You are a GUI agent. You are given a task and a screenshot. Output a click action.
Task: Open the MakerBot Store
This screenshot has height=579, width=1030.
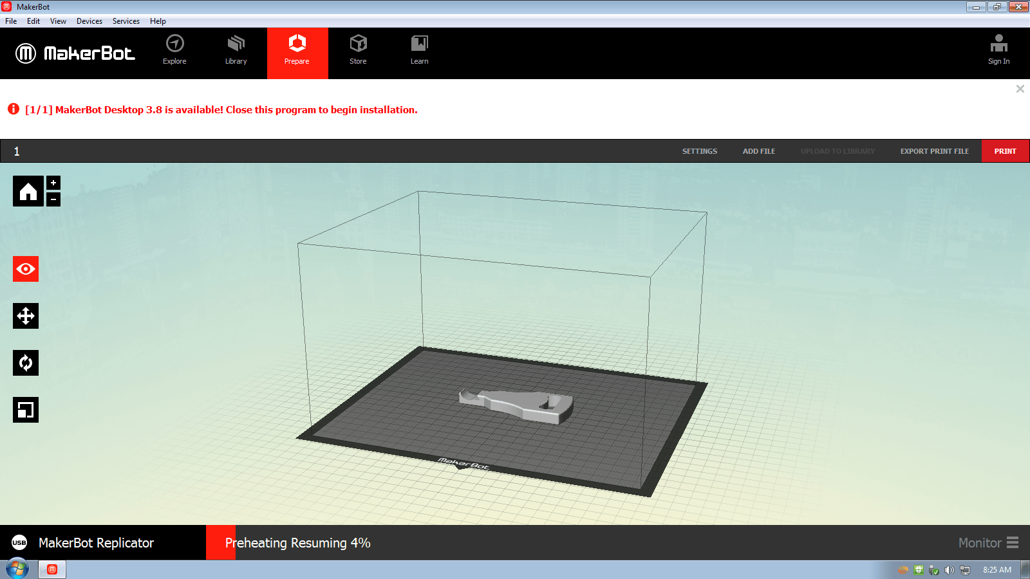tap(359, 50)
